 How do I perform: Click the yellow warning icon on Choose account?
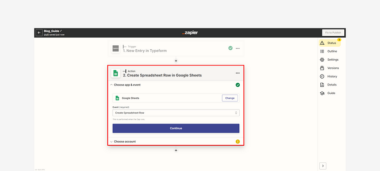(x=238, y=142)
